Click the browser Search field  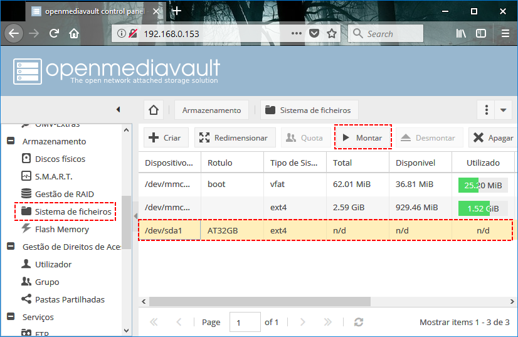click(386, 33)
